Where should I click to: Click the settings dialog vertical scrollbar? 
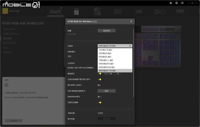[134, 63]
